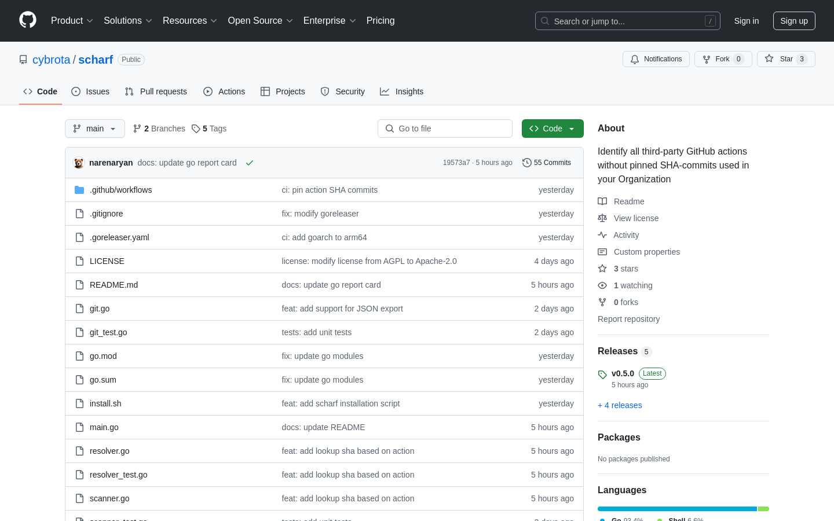Click the .github/workflows folder icon
Viewport: 834px width, 521px height.
click(79, 190)
